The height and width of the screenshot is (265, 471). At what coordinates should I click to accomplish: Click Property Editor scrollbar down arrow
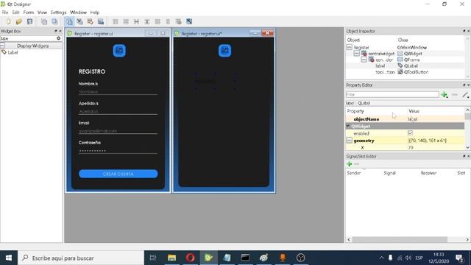tap(467, 147)
